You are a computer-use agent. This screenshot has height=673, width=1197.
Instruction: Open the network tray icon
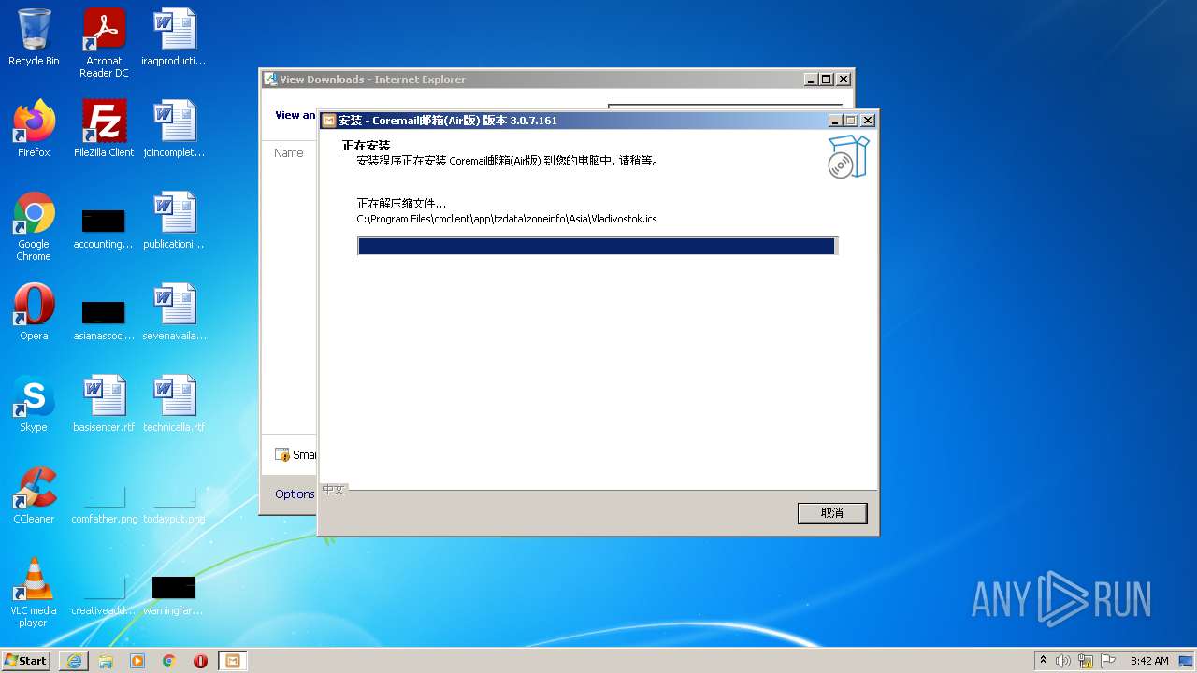click(x=1086, y=661)
